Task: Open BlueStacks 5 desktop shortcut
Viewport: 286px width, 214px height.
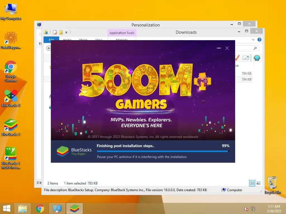Action: pos(11,127)
